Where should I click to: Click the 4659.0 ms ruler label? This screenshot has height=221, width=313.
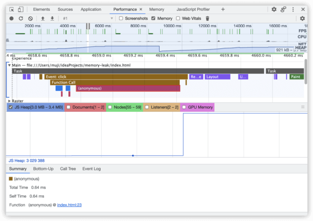click(x=102, y=56)
